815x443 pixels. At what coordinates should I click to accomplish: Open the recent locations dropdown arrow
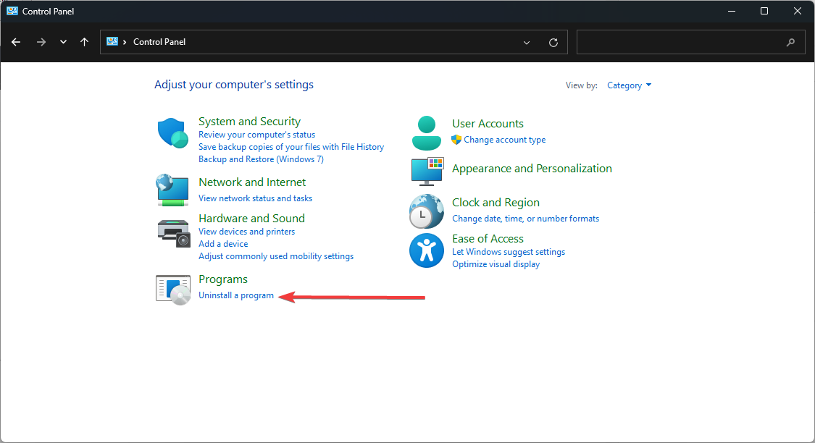click(x=64, y=42)
